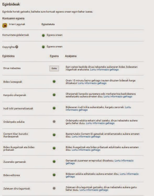
Task: Open Lortu informazio gehiago link for Dirua irabaztea
Action: point(104,70)
